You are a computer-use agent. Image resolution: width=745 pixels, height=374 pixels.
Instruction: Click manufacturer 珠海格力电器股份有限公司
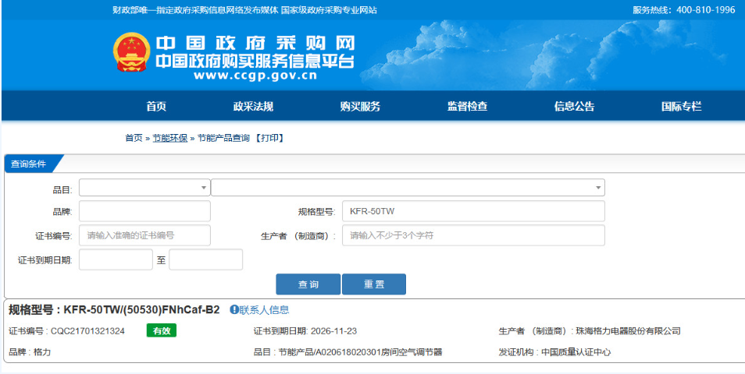tap(628, 331)
